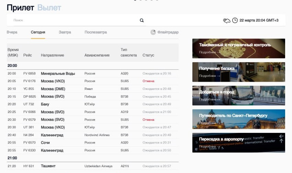Screen dimensions: 292x173
Task: Select flight FV 6858 from Минеральные Воды
Action: pos(92,73)
